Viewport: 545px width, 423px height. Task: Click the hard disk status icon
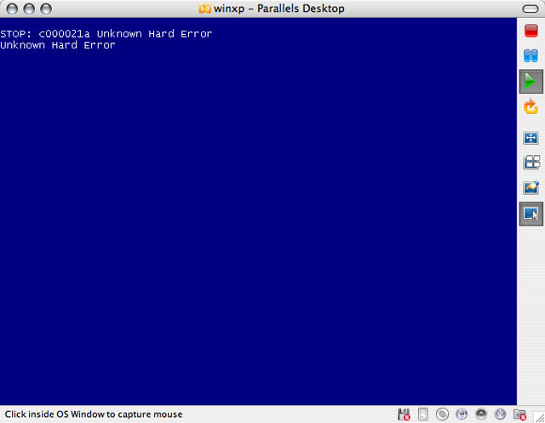[x=423, y=414]
